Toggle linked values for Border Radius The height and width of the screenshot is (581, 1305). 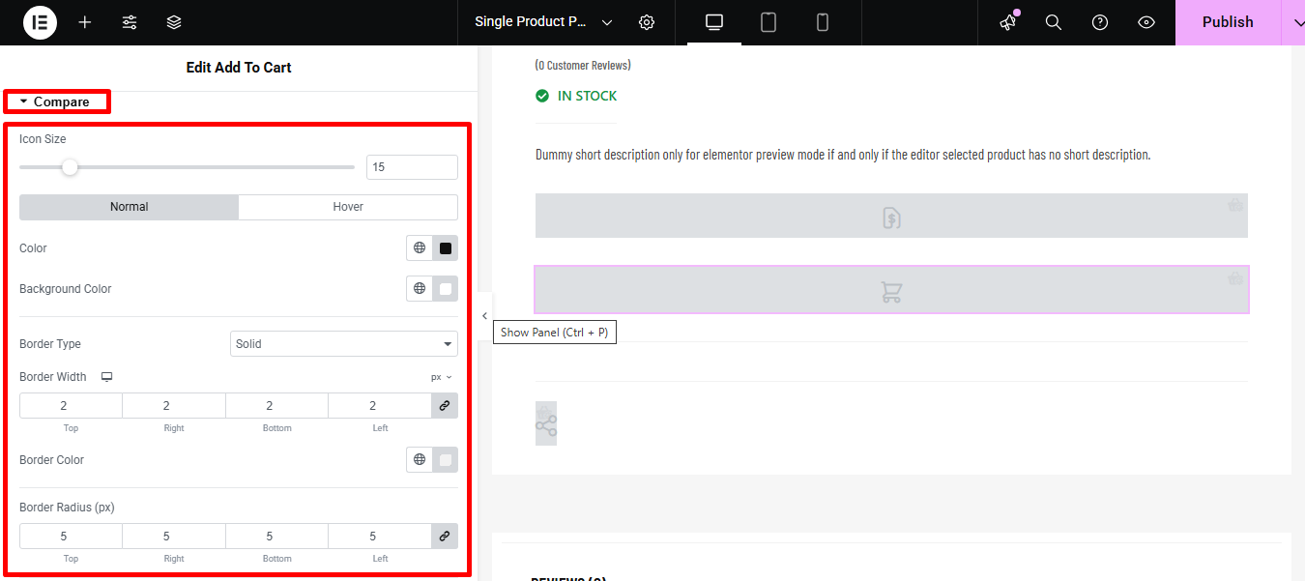click(x=445, y=537)
